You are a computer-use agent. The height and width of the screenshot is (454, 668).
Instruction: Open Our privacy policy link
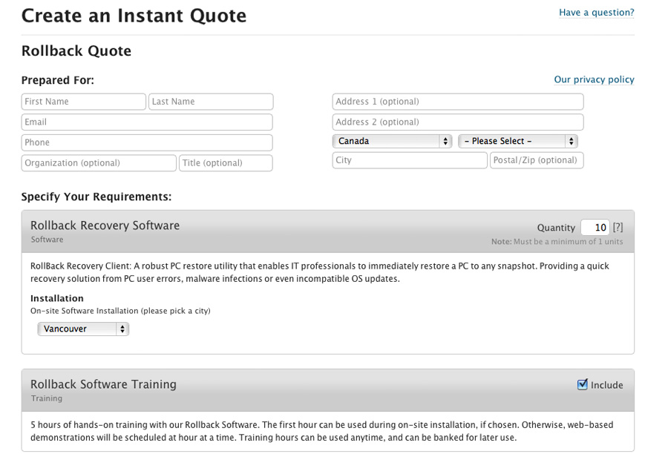click(x=594, y=79)
